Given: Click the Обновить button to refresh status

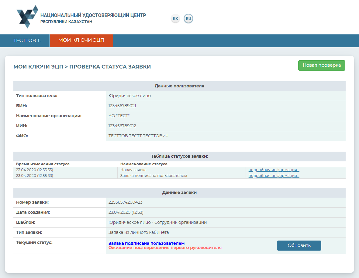Looking at the screenshot, I should pyautogui.click(x=299, y=245).
